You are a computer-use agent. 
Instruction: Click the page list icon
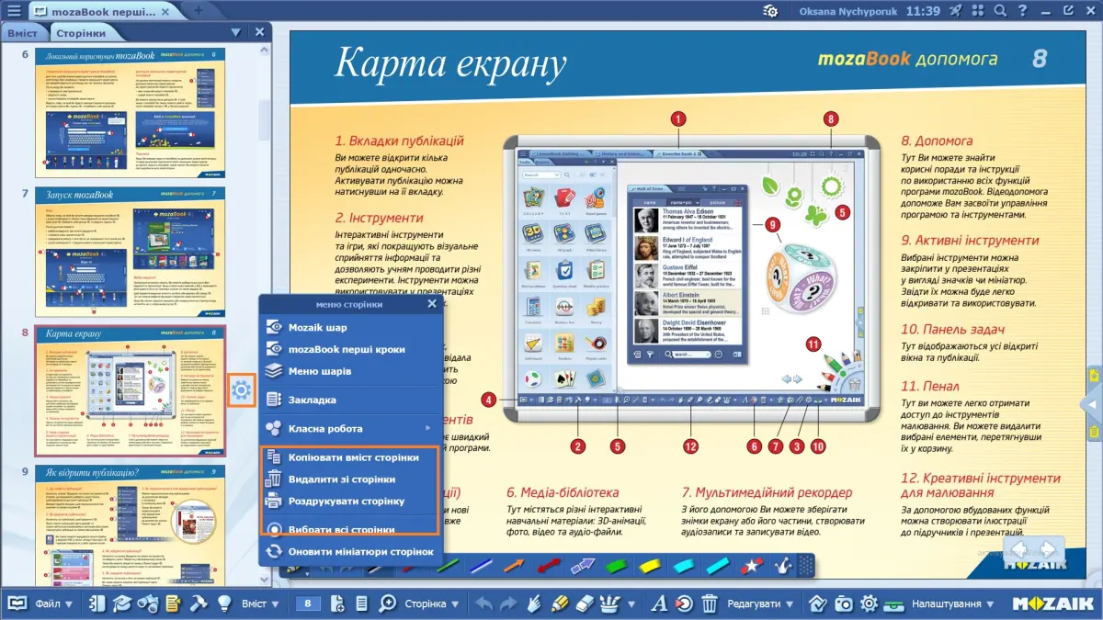[361, 603]
